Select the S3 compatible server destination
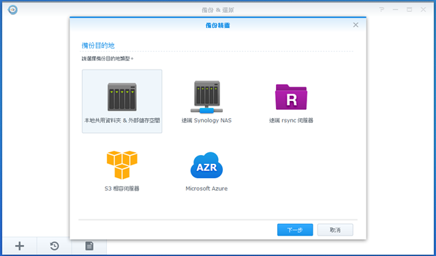 (x=122, y=171)
